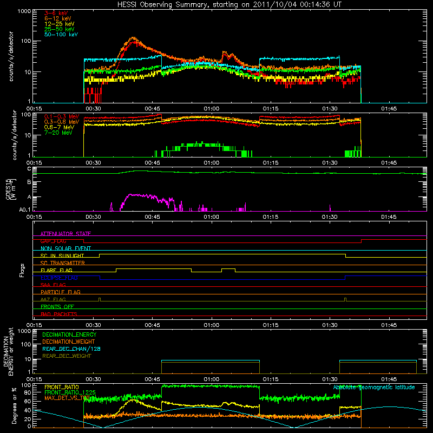Click the 0.1-0.3 MeV legend entry
Image resolution: width=433 pixels, height=433 pixels.
pyautogui.click(x=62, y=116)
